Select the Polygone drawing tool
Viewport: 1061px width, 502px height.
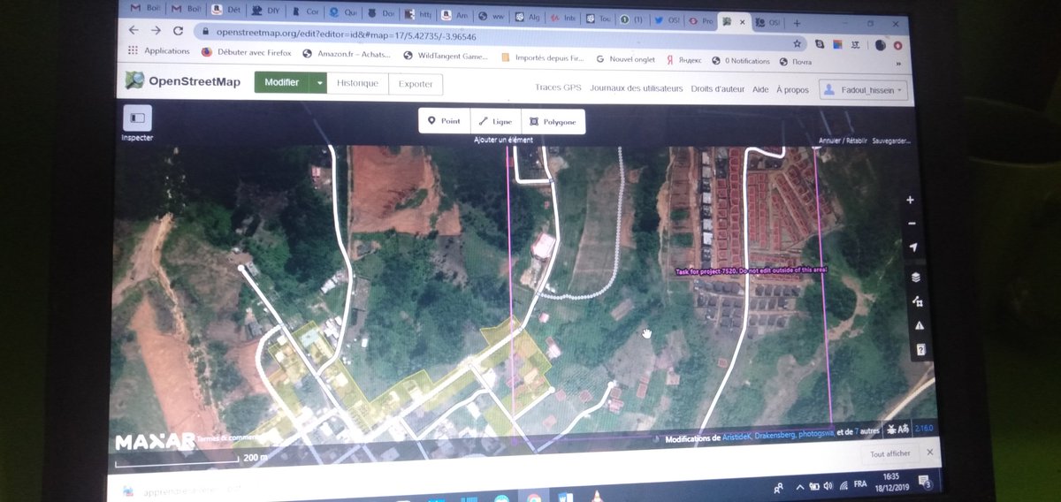(x=553, y=121)
